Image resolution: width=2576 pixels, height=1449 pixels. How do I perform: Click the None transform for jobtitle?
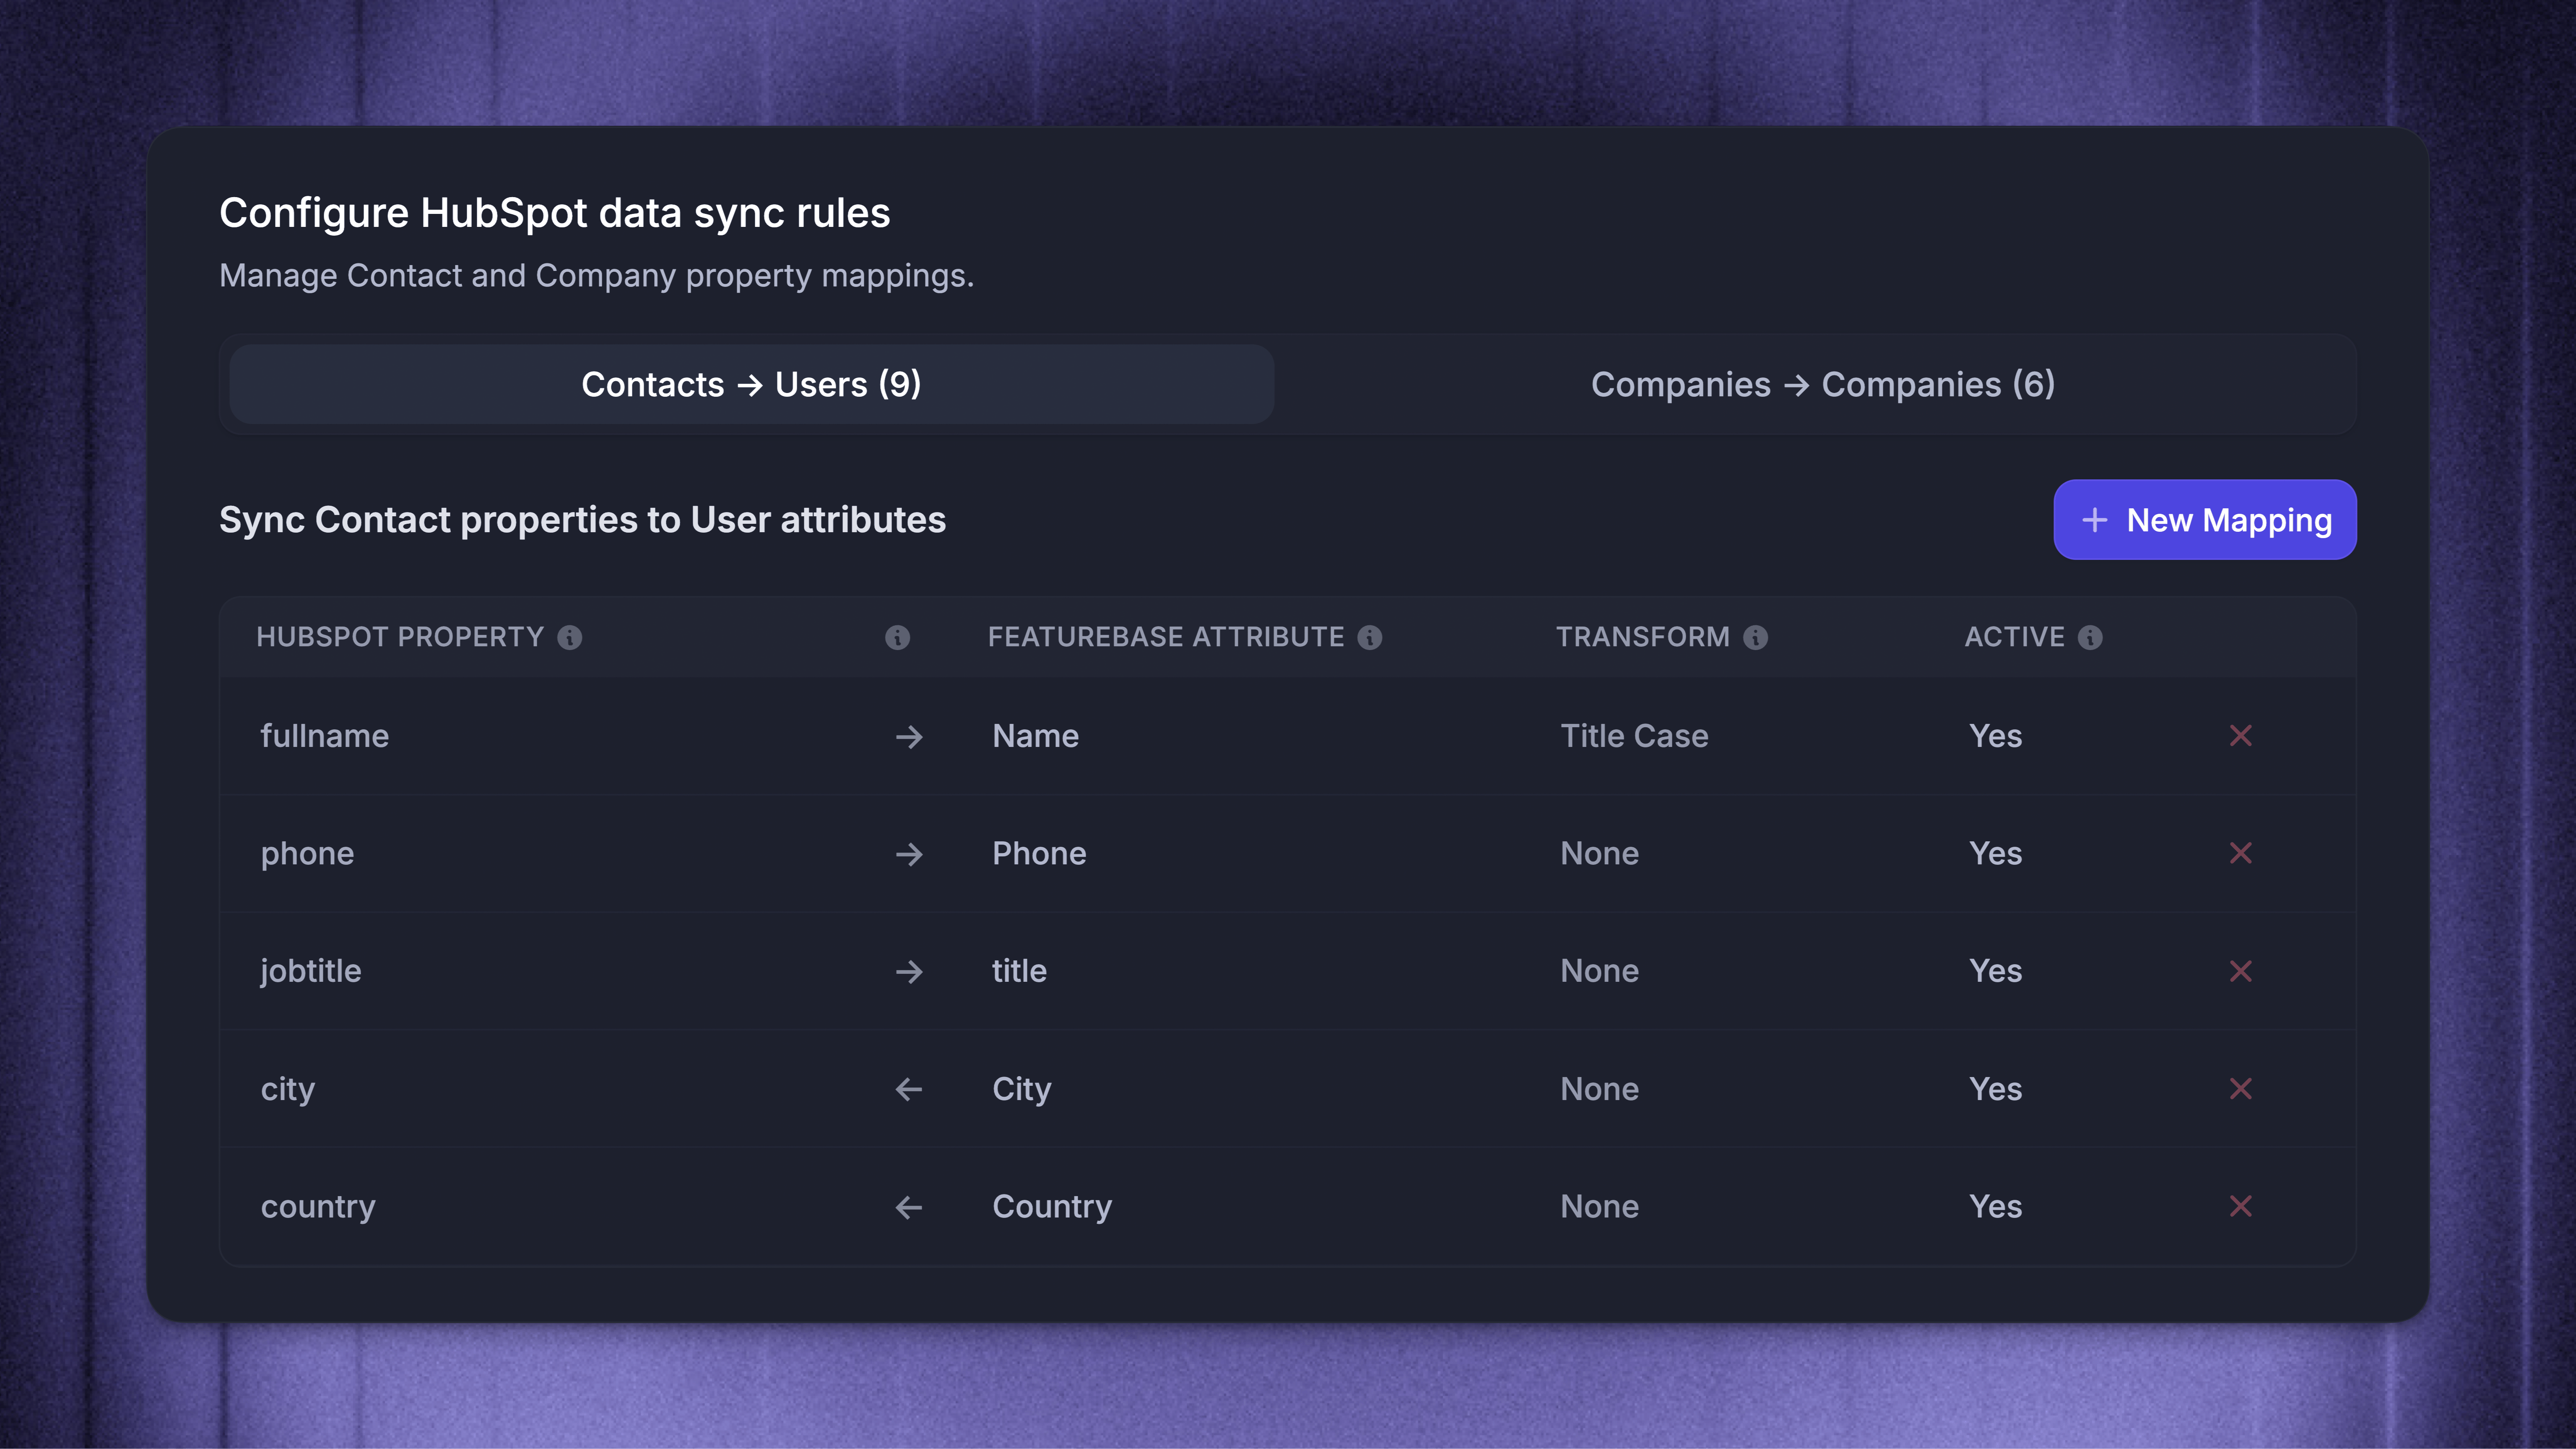(1600, 971)
